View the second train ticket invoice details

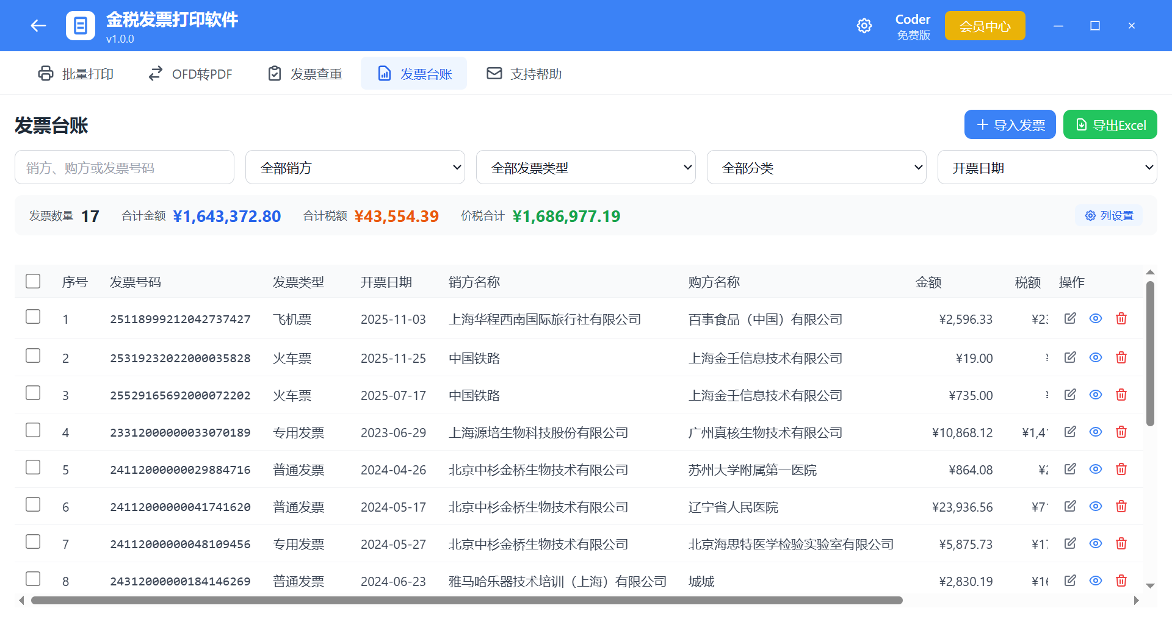click(x=1095, y=395)
